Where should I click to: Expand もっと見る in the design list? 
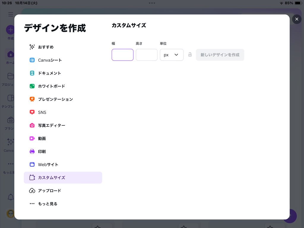tap(47, 204)
